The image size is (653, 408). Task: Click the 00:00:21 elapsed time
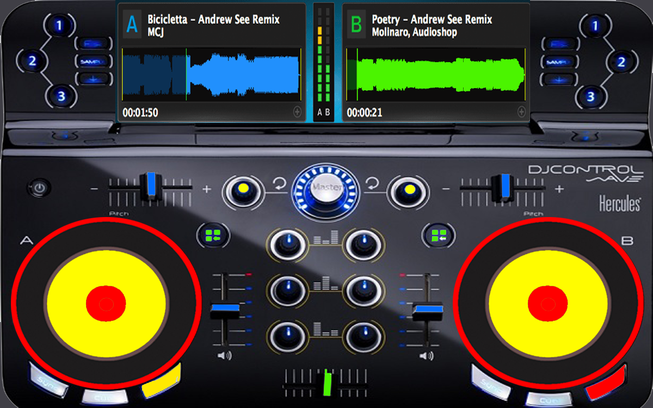(x=365, y=113)
